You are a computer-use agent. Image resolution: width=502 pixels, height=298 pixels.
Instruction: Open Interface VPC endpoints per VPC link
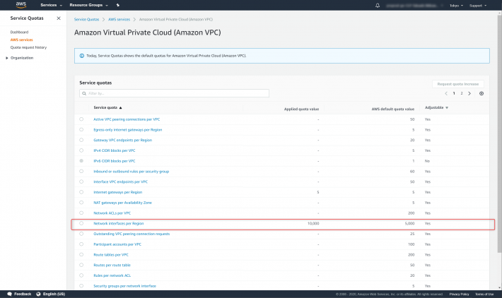coord(120,181)
